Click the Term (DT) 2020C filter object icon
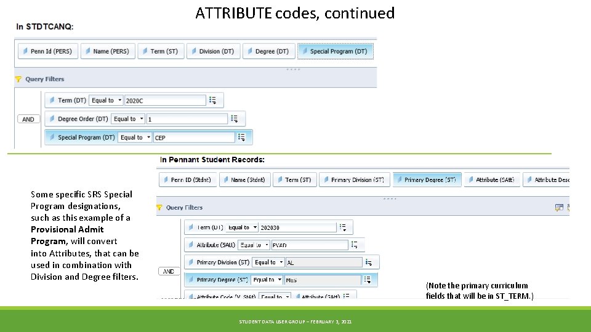 tap(52, 100)
